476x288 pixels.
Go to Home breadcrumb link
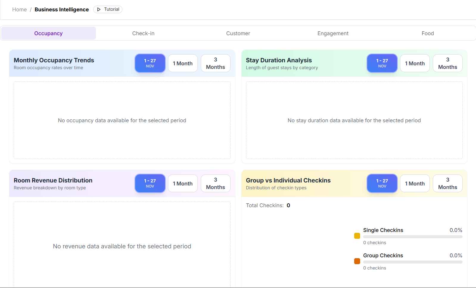pyautogui.click(x=19, y=10)
